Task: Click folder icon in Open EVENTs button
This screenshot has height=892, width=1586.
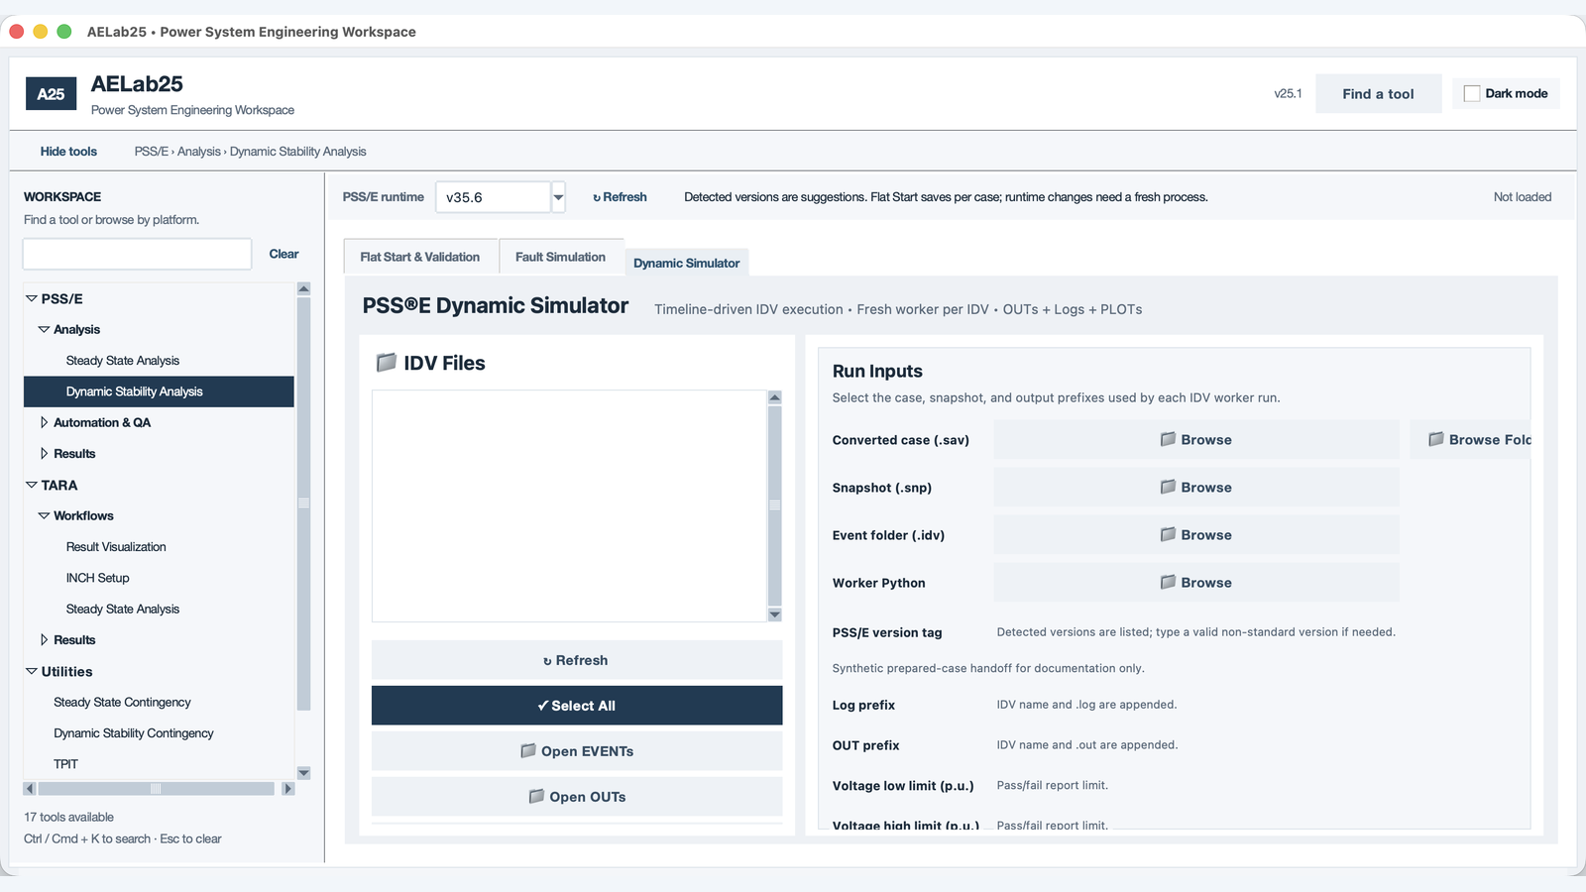Action: tap(528, 750)
